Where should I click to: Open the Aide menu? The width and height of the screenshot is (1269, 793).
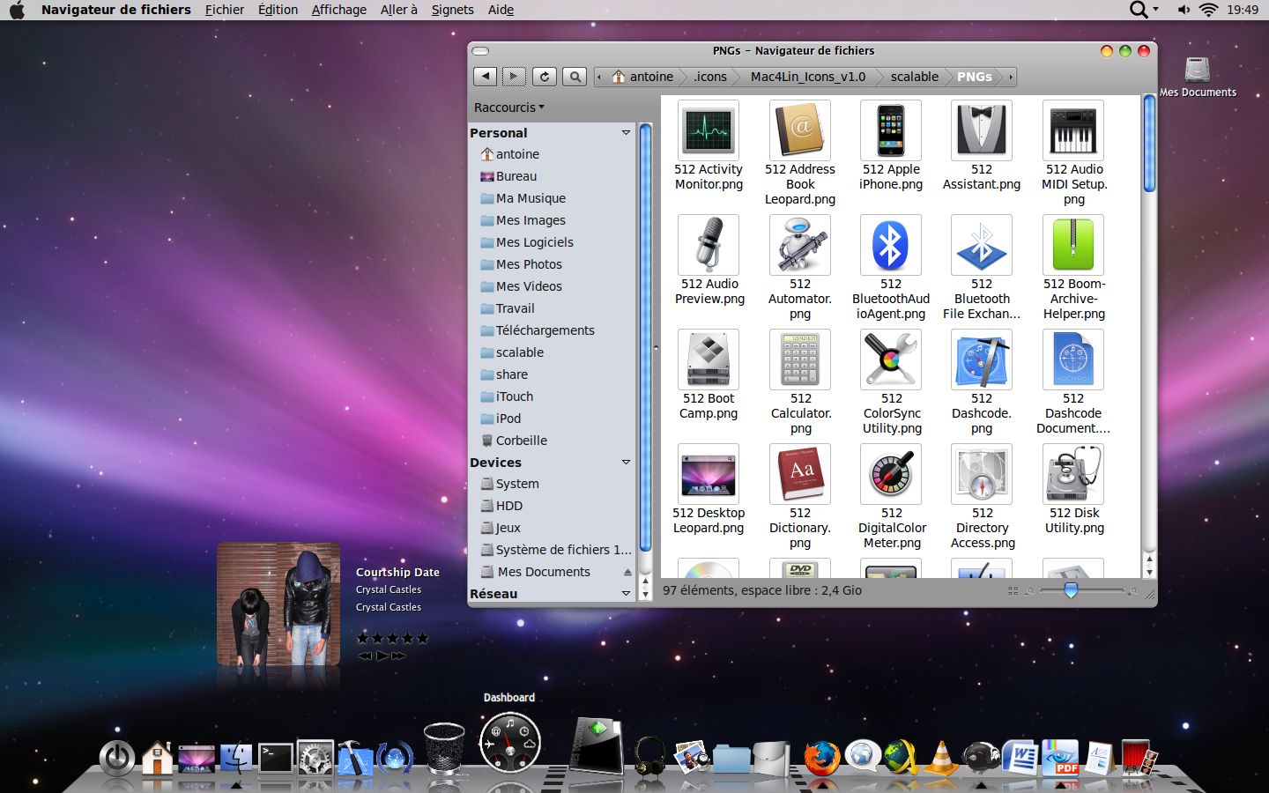[x=501, y=10]
